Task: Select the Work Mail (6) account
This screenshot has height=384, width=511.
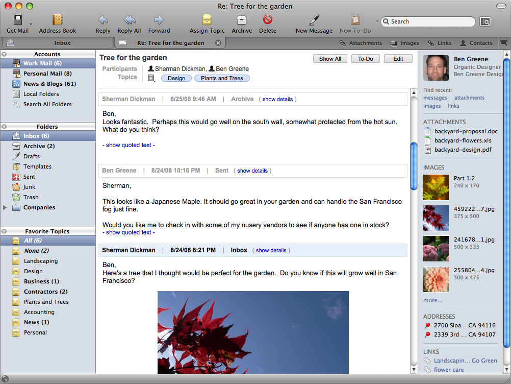Action: pyautogui.click(x=48, y=63)
